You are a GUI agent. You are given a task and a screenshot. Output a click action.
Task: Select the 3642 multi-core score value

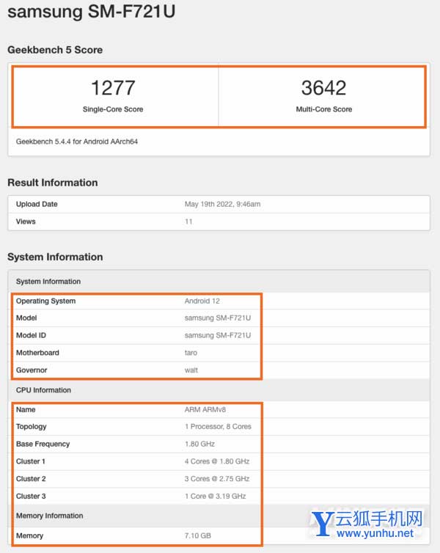[323, 87]
